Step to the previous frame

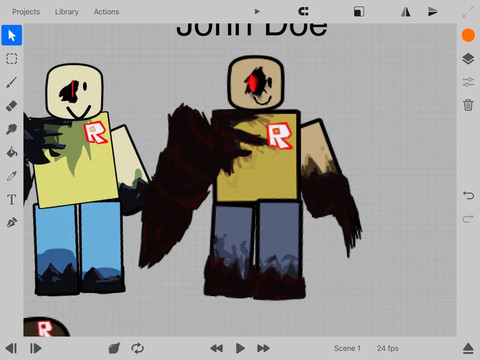coord(11,348)
